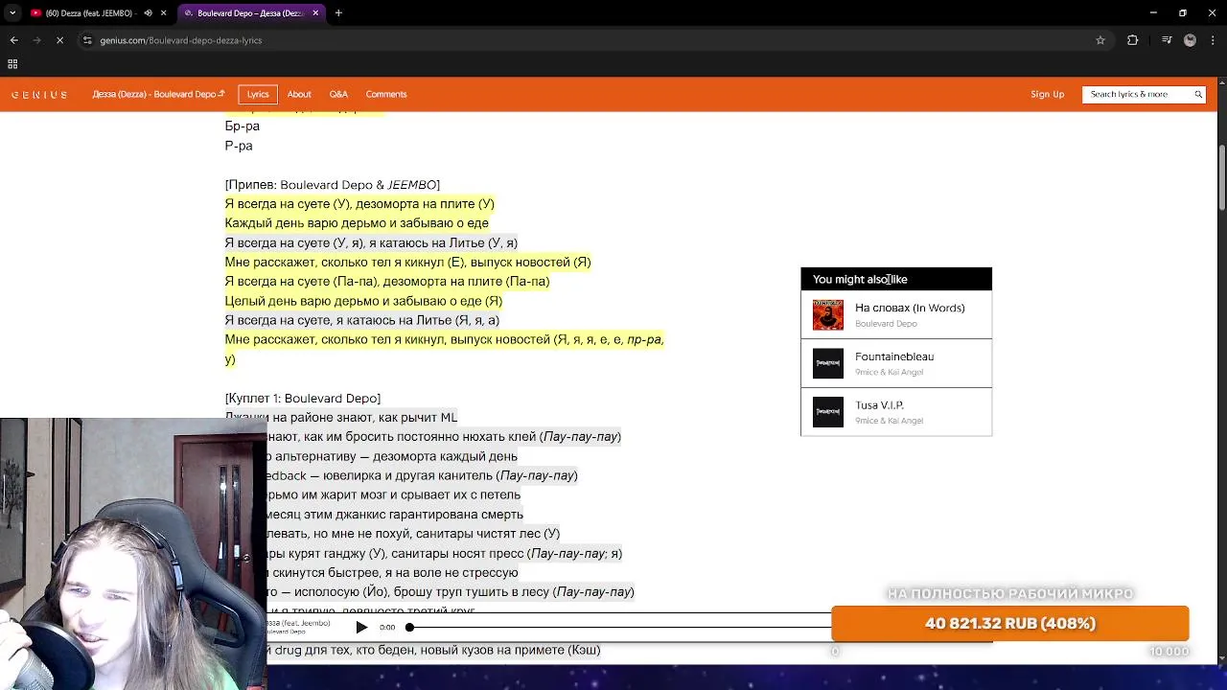This screenshot has height=690, width=1227.
Task: Click the 'You might also like' heading
Action: tap(860, 279)
